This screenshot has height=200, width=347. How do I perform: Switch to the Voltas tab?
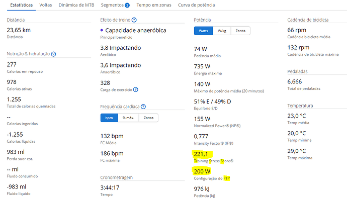click(46, 5)
